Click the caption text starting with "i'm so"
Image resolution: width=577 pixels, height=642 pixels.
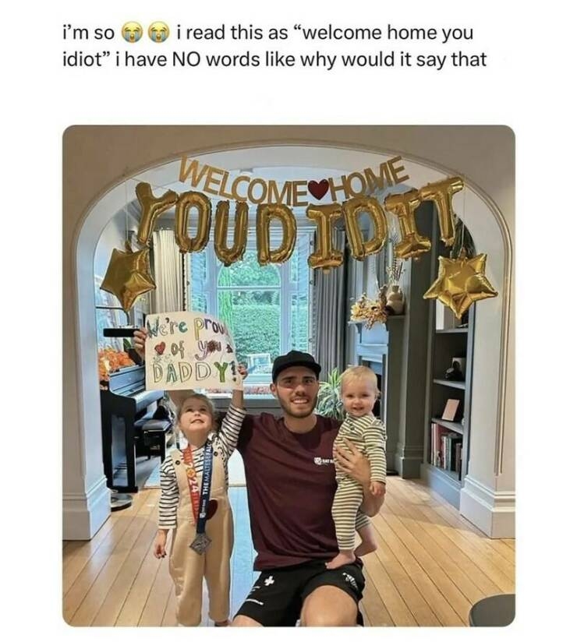pyautogui.click(x=274, y=46)
